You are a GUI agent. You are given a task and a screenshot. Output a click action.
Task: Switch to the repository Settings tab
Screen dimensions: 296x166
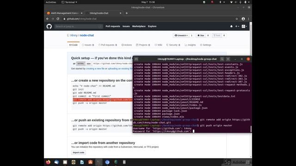(205, 45)
